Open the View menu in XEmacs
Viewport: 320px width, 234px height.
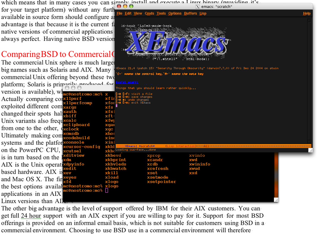(x=138, y=13)
